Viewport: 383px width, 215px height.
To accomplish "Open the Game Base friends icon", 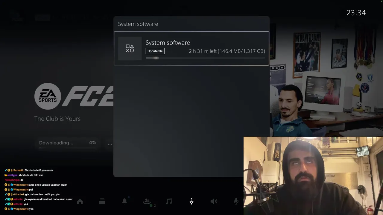I will tap(147, 202).
